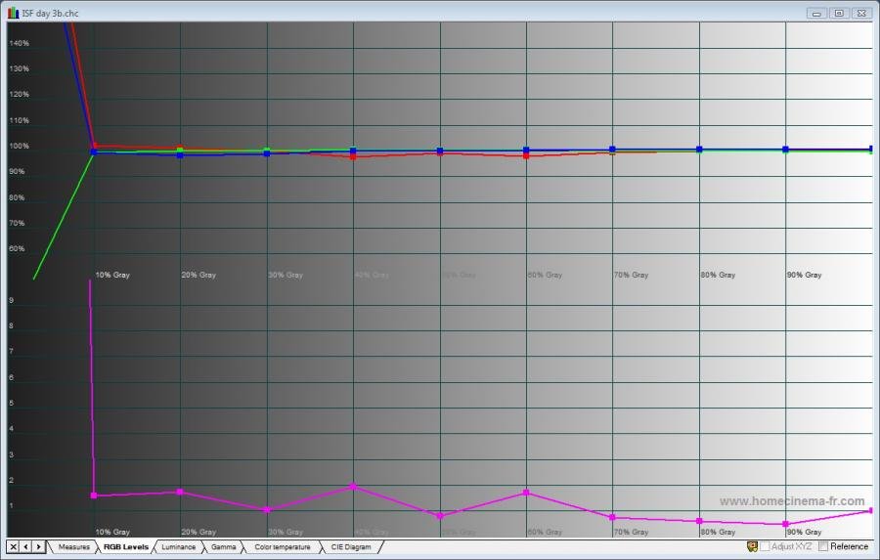Screen dimensions: 880x560
Task: Click the document icon in the title bar
Action: pos(13,13)
